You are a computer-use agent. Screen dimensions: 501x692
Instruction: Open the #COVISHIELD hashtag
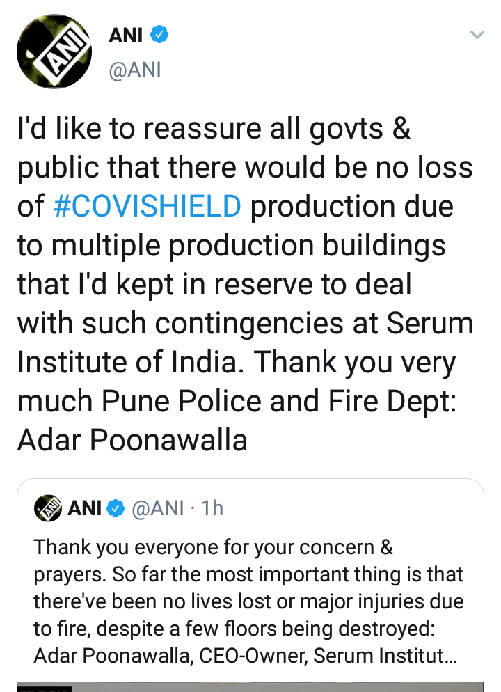click(148, 207)
